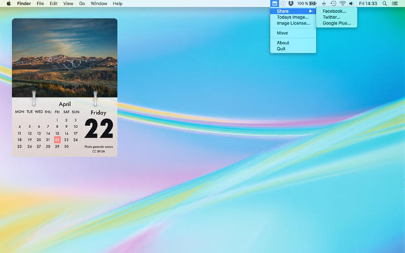The width and height of the screenshot is (405, 253).
Task: Select day 25 in the calendar grid
Action: click(20, 146)
